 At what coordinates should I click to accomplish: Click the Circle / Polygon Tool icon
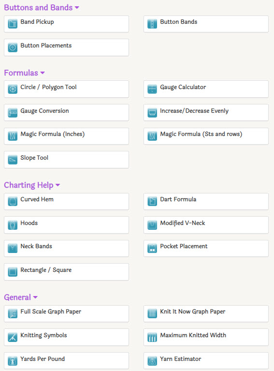[13, 89]
